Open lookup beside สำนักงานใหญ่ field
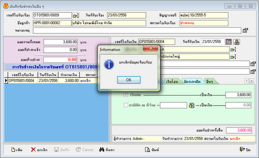Image resolution: width=259 pixels, height=158 pixels. 233,57
